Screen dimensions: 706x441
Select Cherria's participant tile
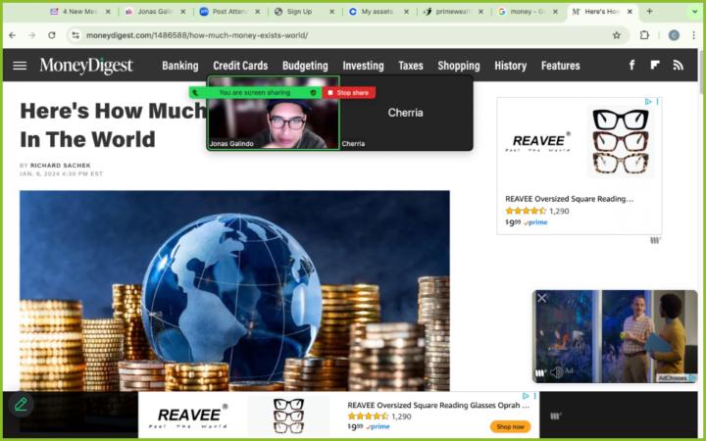pos(405,113)
